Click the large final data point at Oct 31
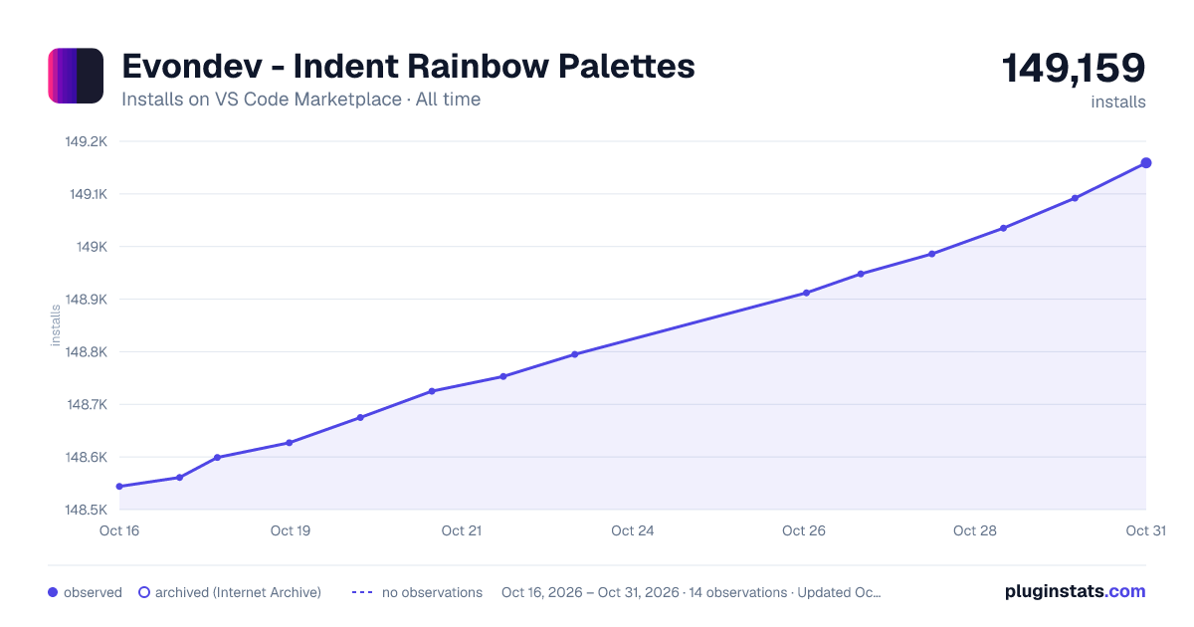 (x=1146, y=163)
